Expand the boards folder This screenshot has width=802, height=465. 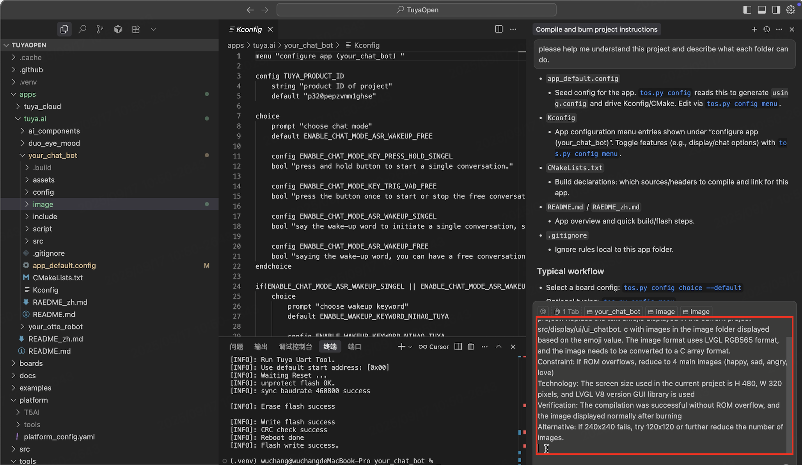[31, 363]
